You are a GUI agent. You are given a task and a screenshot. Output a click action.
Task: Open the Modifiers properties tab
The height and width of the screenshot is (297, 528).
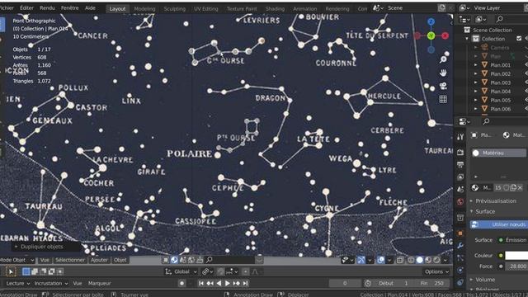[460, 246]
